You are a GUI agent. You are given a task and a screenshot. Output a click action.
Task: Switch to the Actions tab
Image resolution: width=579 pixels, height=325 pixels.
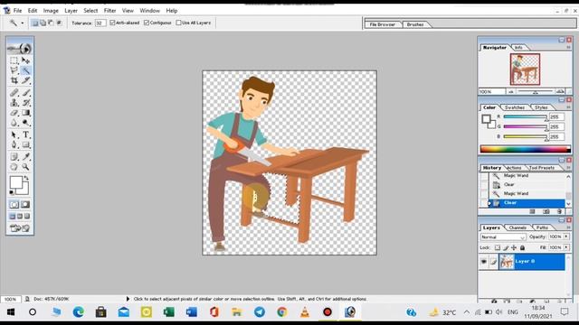coord(514,168)
